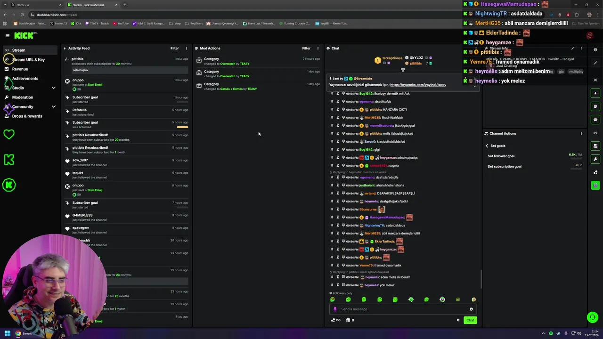Open the green headset support button

point(593,317)
